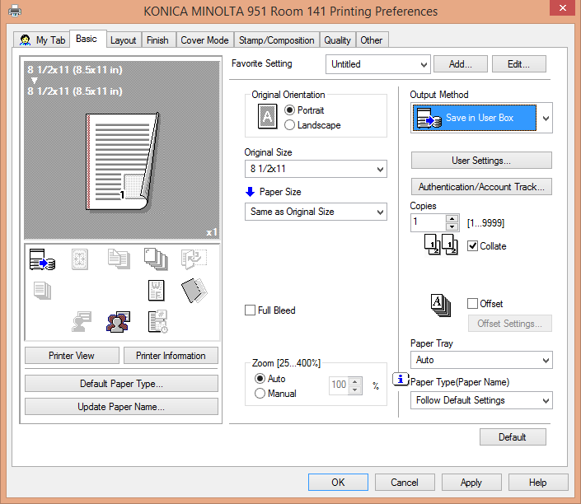This screenshot has width=581, height=504.
Task: Select Auto zoom option
Action: 260,379
